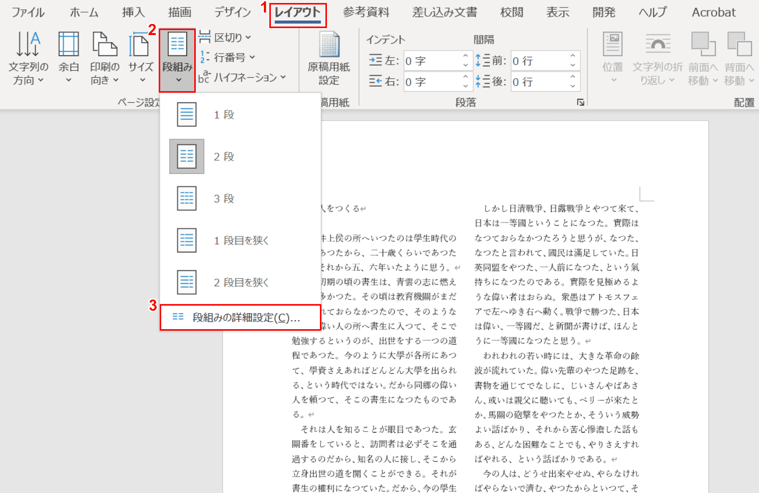
Task: Expand the 背面へ移動 dropdown arrow
Action: 751,81
